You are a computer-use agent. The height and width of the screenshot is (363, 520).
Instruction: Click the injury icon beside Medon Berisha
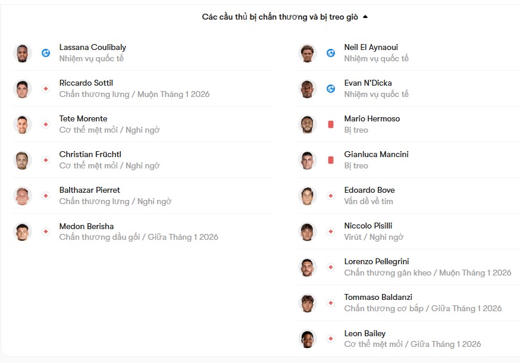tap(46, 231)
